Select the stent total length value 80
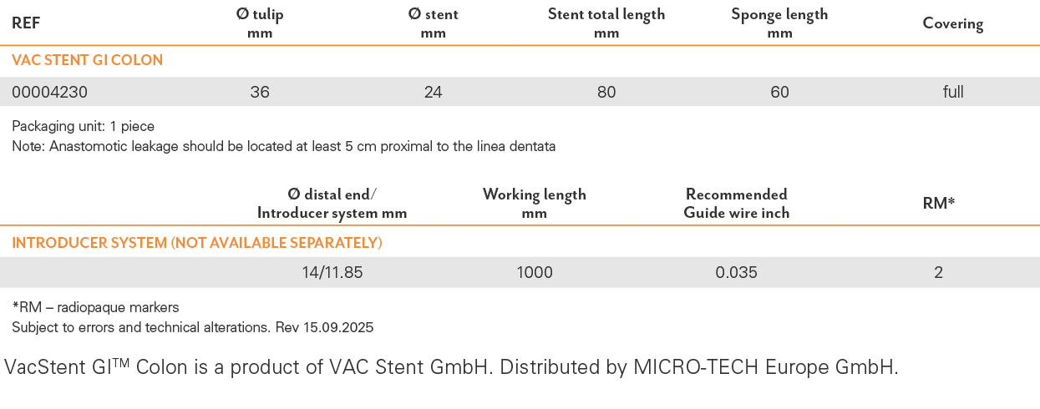1040x409 pixels. coord(606,92)
